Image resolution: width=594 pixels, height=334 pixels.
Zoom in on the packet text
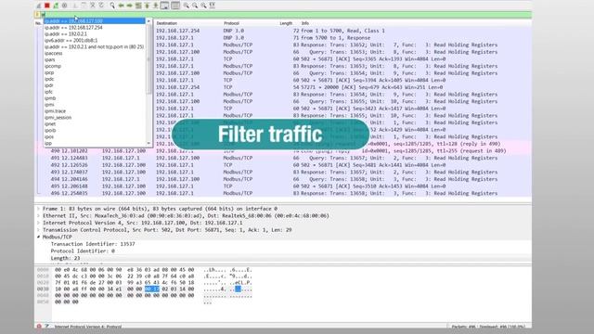coord(186,6)
